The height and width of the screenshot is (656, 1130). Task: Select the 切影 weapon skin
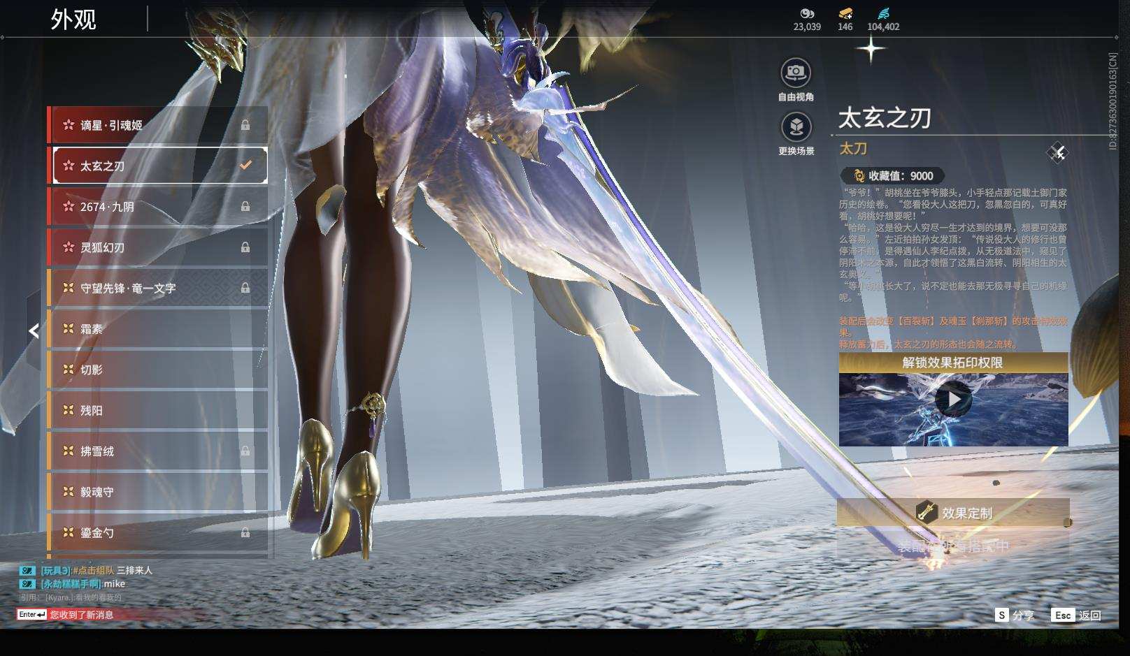[157, 370]
